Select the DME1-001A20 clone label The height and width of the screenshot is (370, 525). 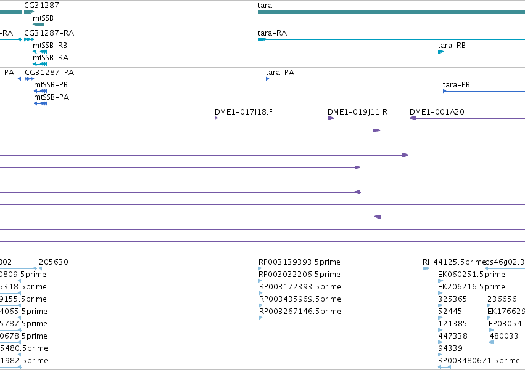click(x=437, y=112)
